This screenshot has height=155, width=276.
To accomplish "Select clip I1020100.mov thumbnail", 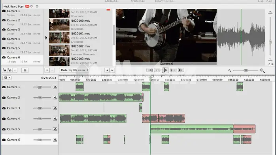I will click(x=59, y=25).
